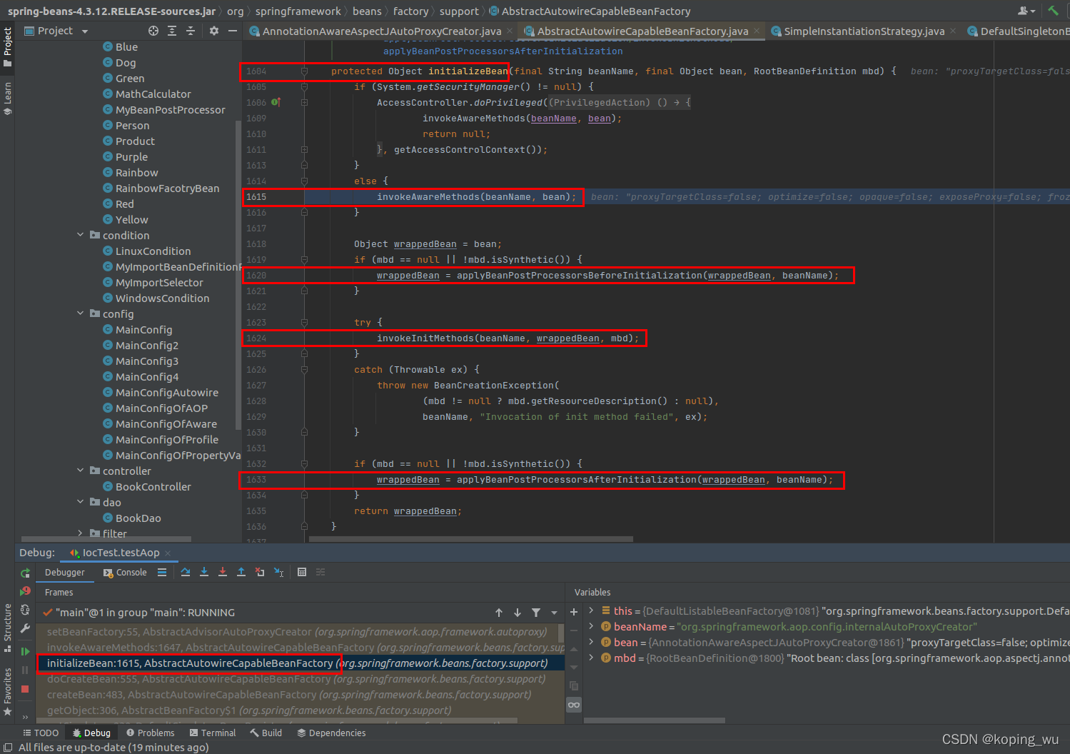Open the TODO tool window

(x=41, y=733)
